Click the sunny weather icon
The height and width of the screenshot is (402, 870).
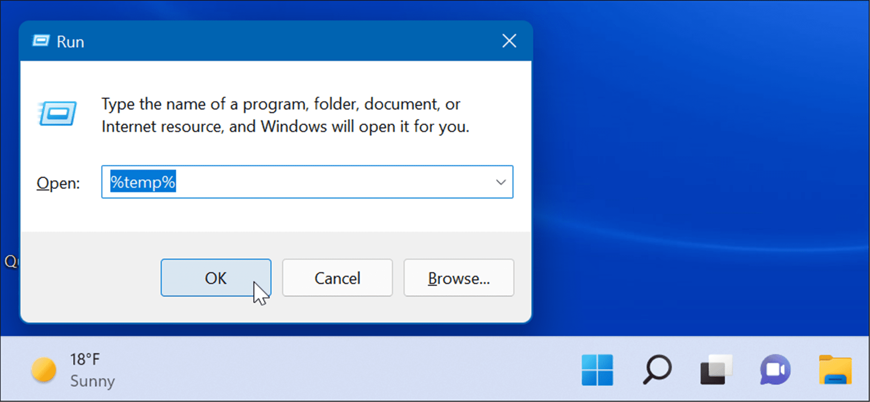(43, 370)
